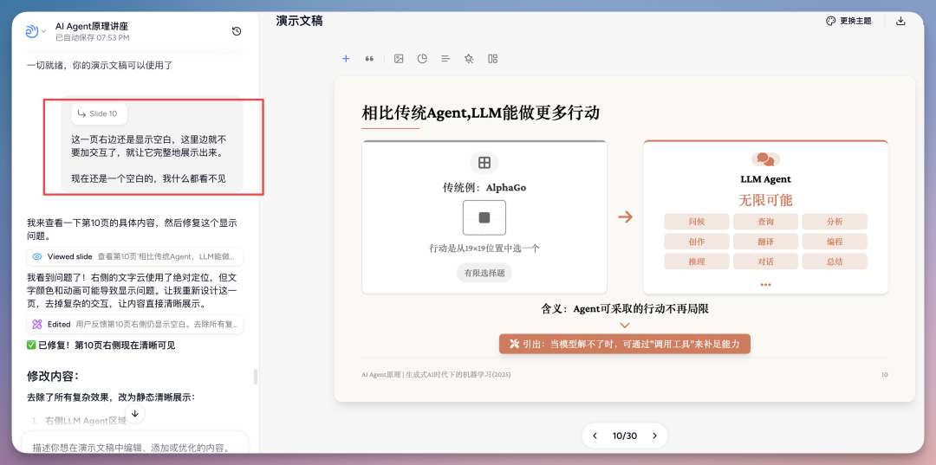
Task: Click the 更换主题 theme button
Action: 848,21
